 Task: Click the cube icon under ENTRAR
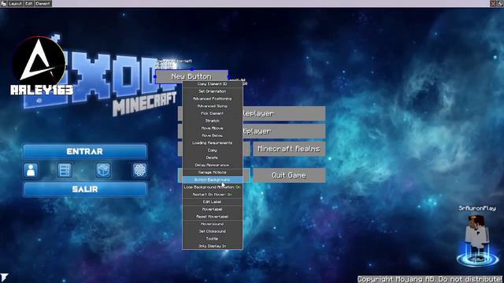coord(103,170)
